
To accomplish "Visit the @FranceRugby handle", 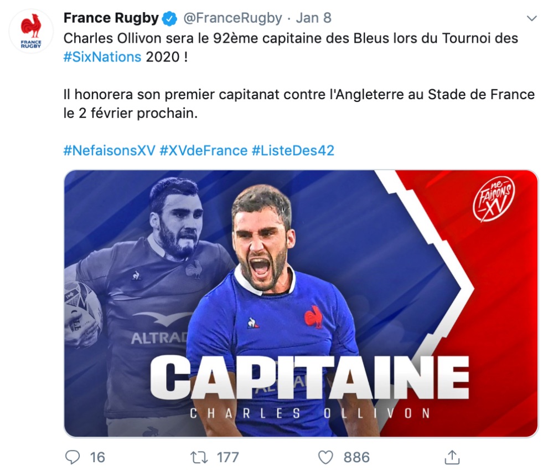I will 232,18.
